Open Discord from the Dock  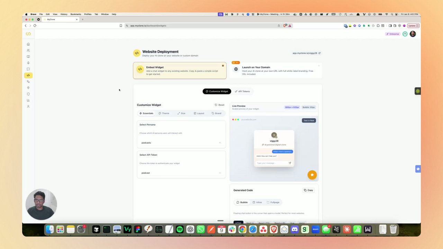(x=295, y=229)
